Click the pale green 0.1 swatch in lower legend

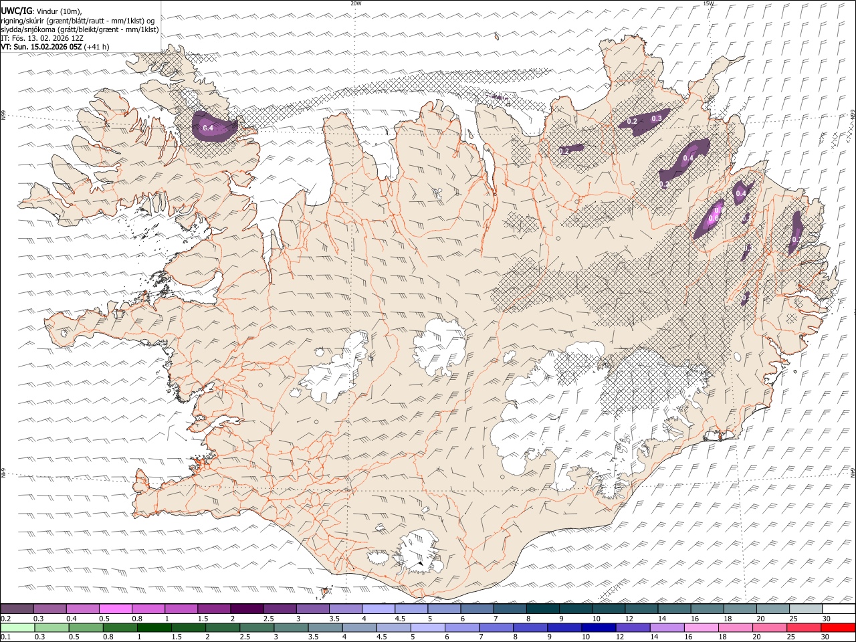[x=17, y=628]
